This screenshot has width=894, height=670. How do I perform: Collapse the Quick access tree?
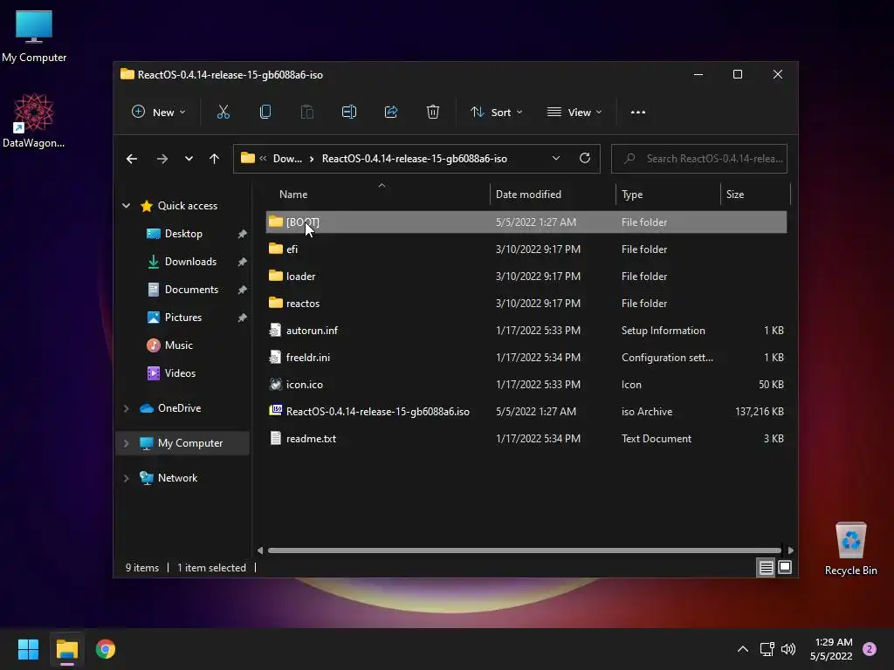click(126, 206)
